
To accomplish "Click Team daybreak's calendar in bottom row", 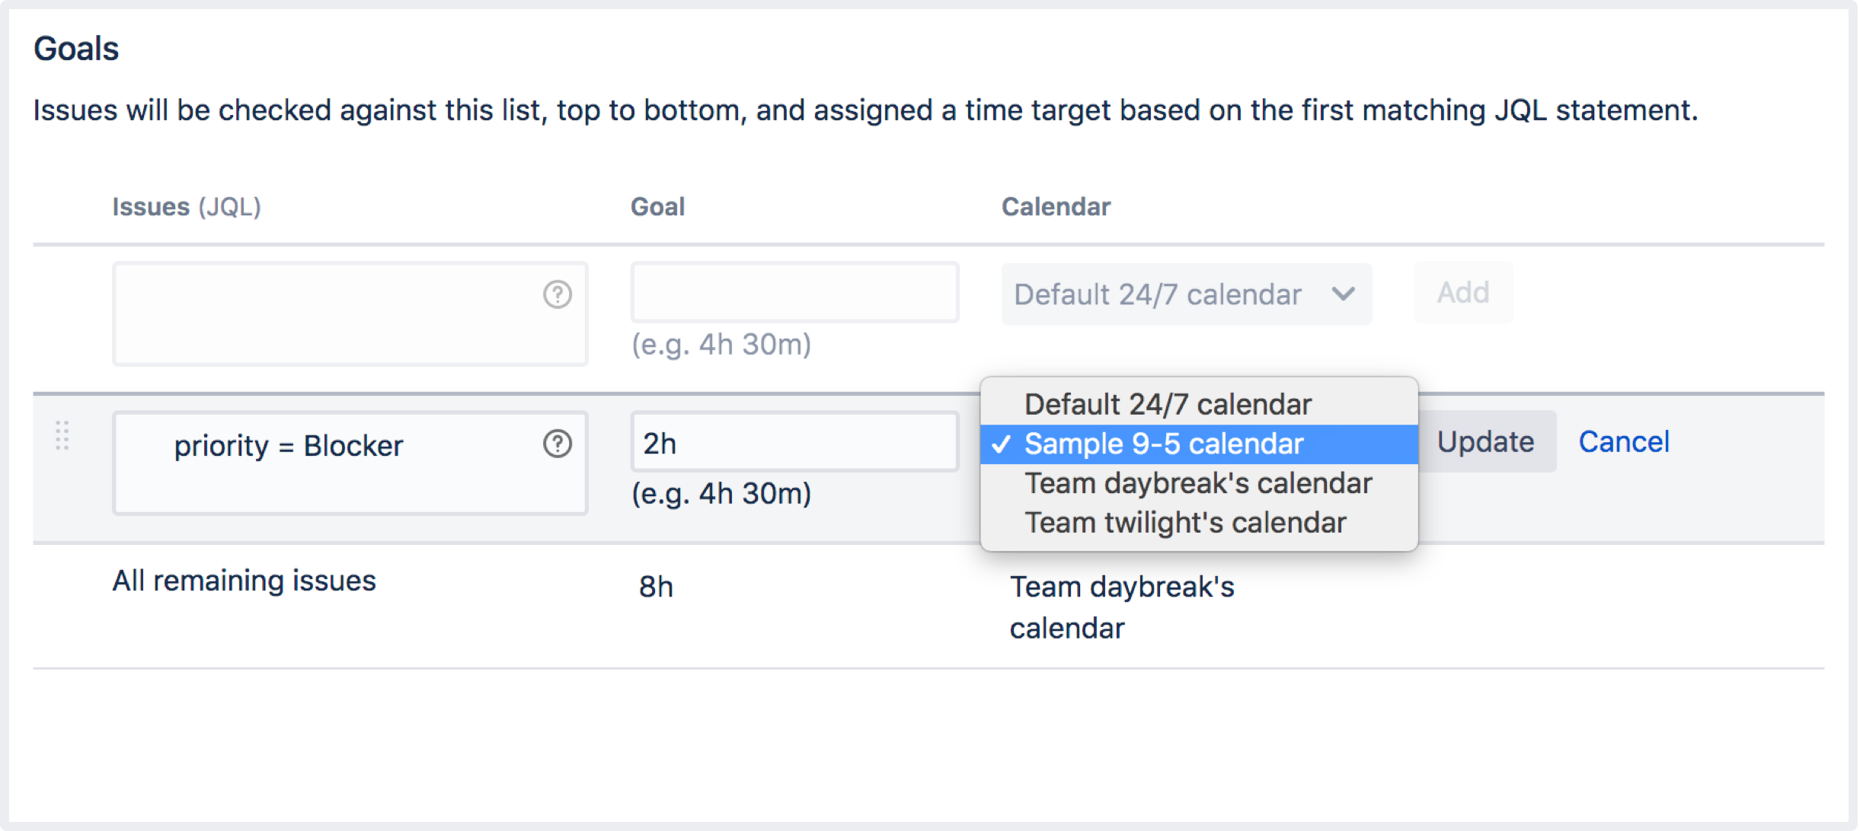I will pyautogui.click(x=1121, y=607).
